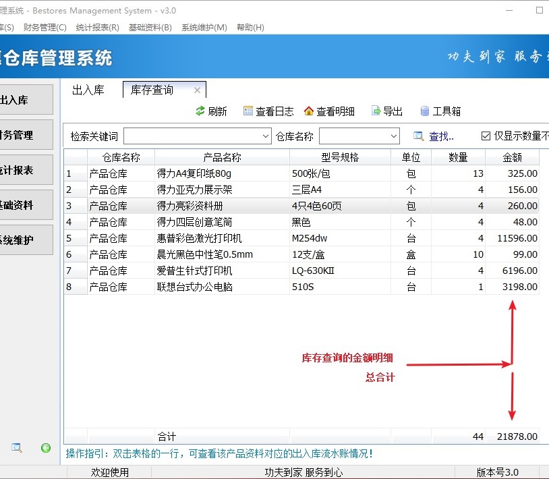The height and width of the screenshot is (479, 549).
Task: Click the 数量 column header
Action: click(459, 157)
